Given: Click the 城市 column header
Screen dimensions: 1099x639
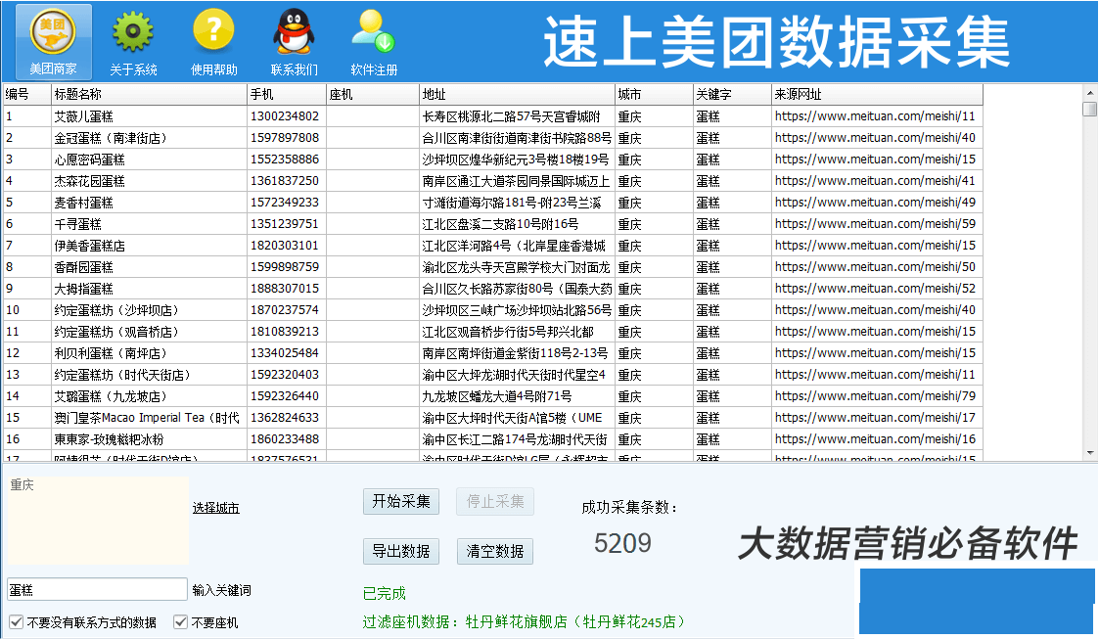Looking at the screenshot, I should [654, 95].
